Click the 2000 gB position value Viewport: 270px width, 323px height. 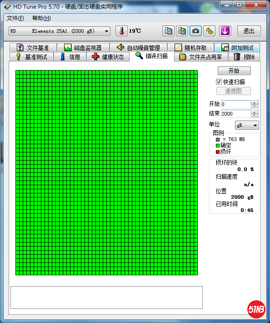(x=242, y=197)
